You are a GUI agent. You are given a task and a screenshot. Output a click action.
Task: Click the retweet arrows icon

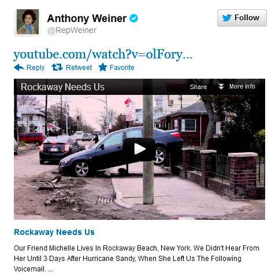[x=57, y=67]
